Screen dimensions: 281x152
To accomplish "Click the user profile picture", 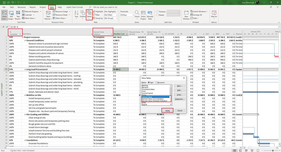I will [257, 2].
